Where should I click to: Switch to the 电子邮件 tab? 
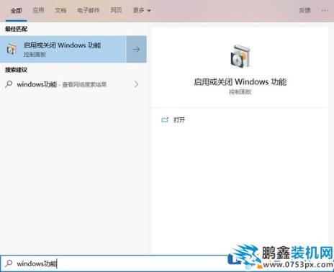[x=88, y=10]
